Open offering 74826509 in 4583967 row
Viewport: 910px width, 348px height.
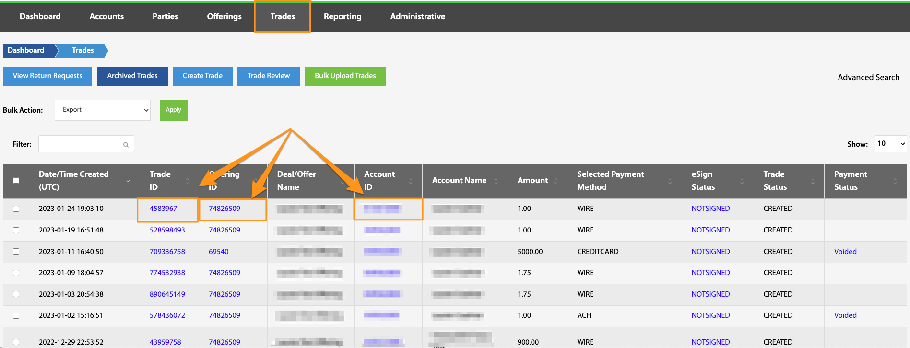(x=224, y=209)
